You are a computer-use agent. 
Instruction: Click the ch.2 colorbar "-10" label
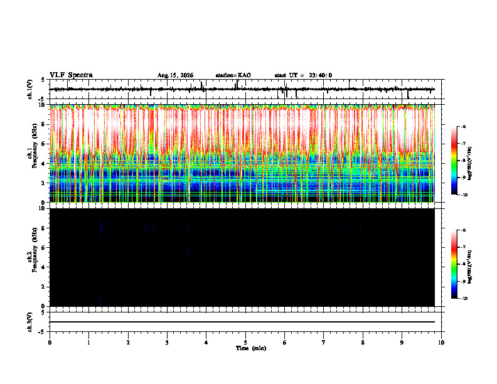pos(464,299)
